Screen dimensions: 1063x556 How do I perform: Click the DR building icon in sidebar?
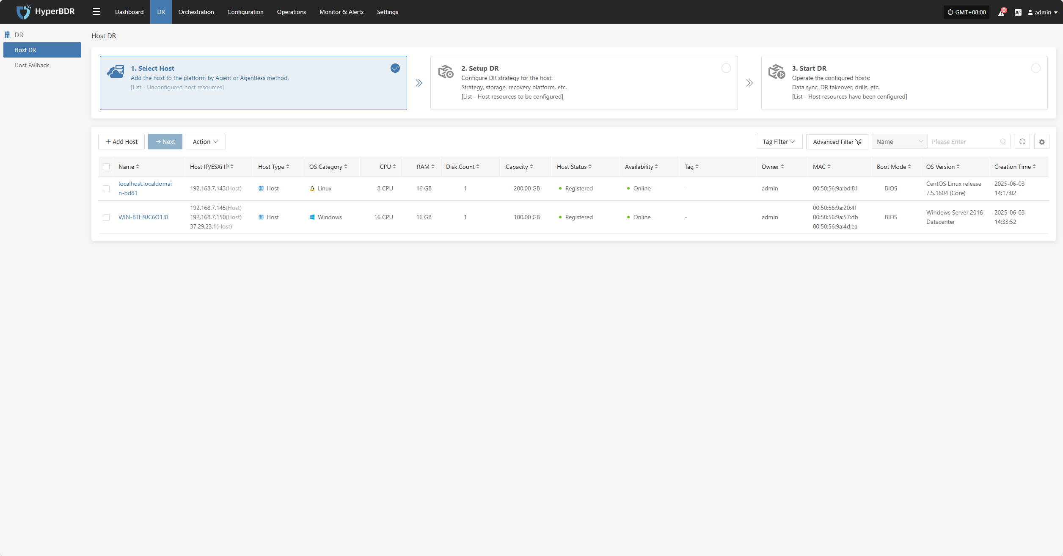[7, 35]
